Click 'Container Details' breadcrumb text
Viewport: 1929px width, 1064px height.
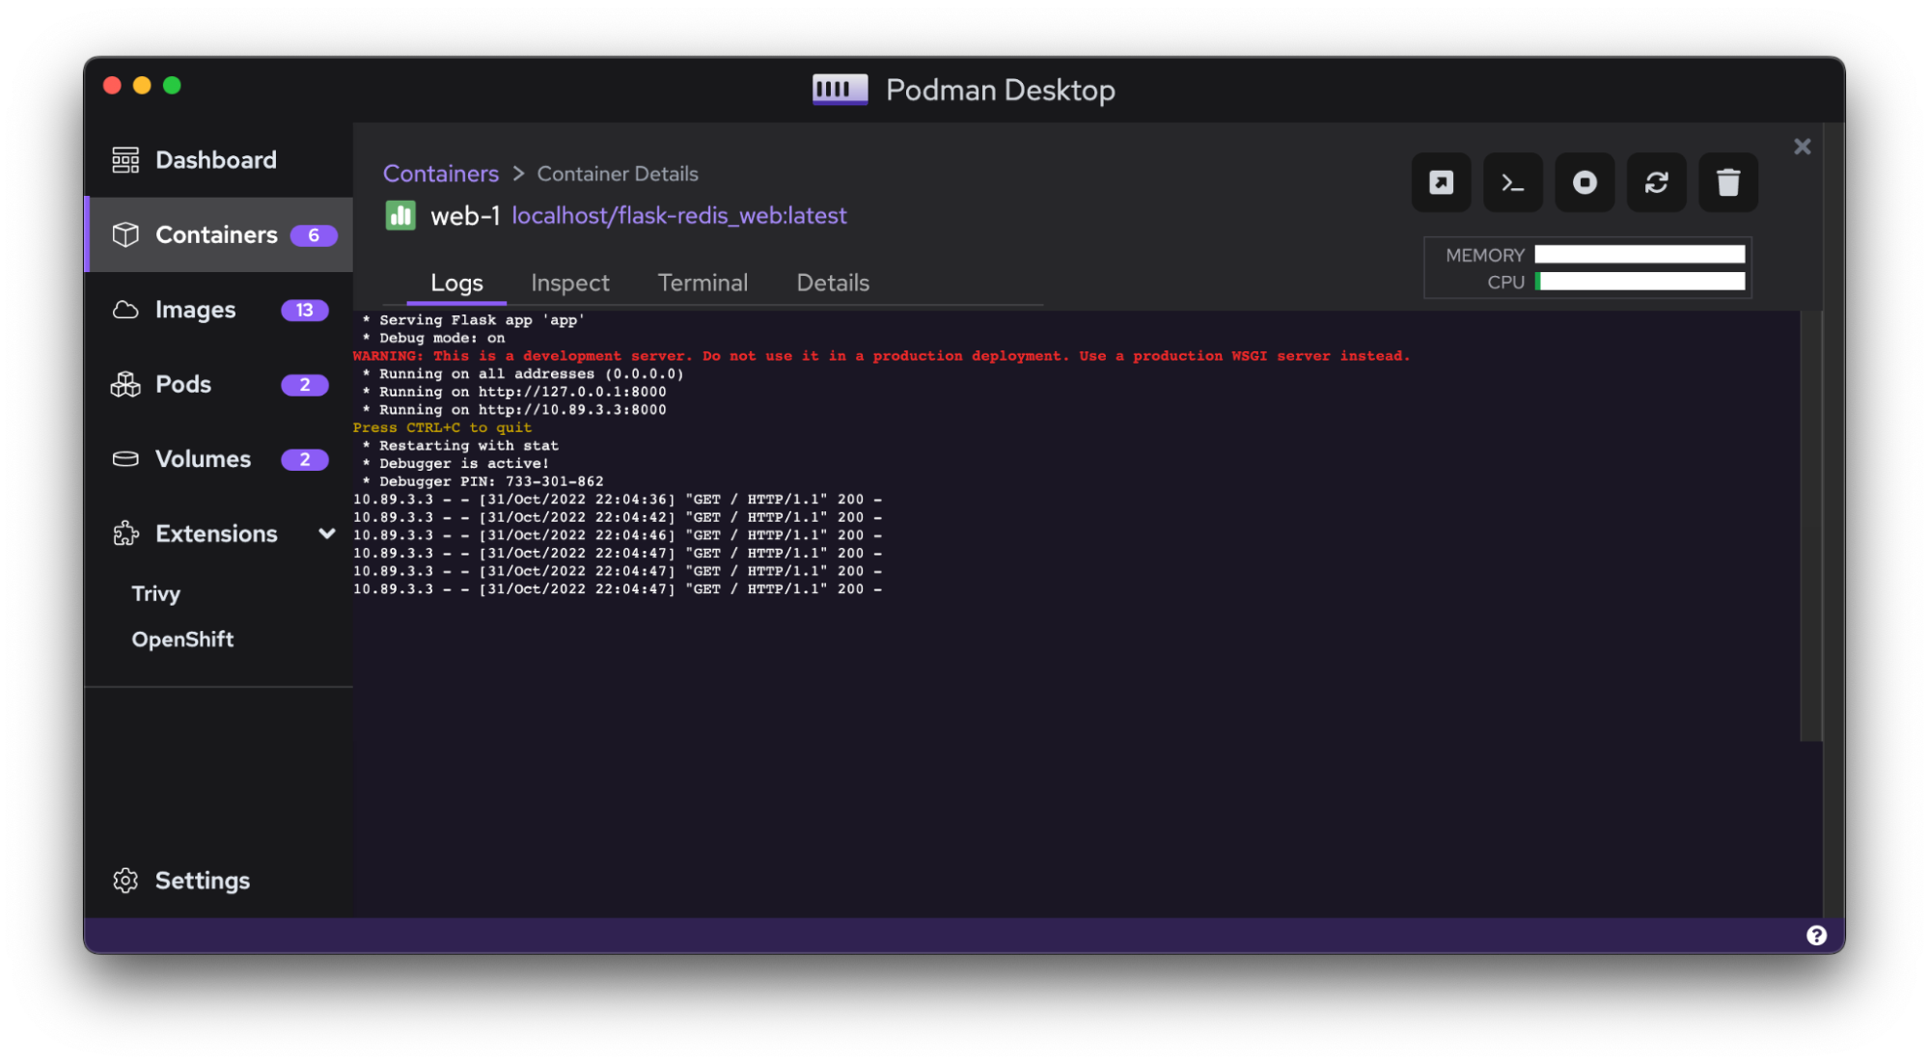pyautogui.click(x=618, y=174)
